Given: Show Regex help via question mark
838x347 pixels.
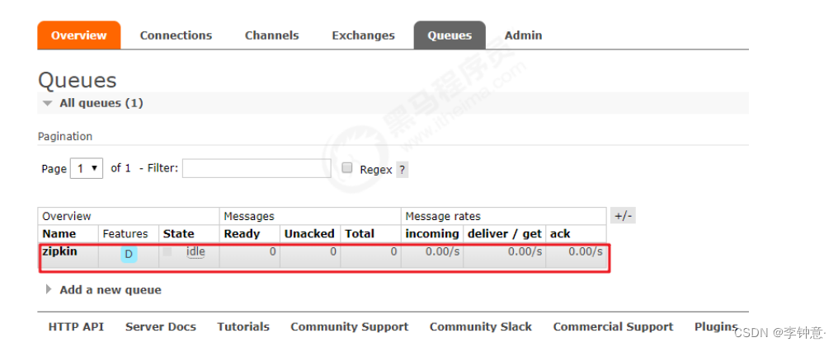Looking at the screenshot, I should pyautogui.click(x=402, y=171).
